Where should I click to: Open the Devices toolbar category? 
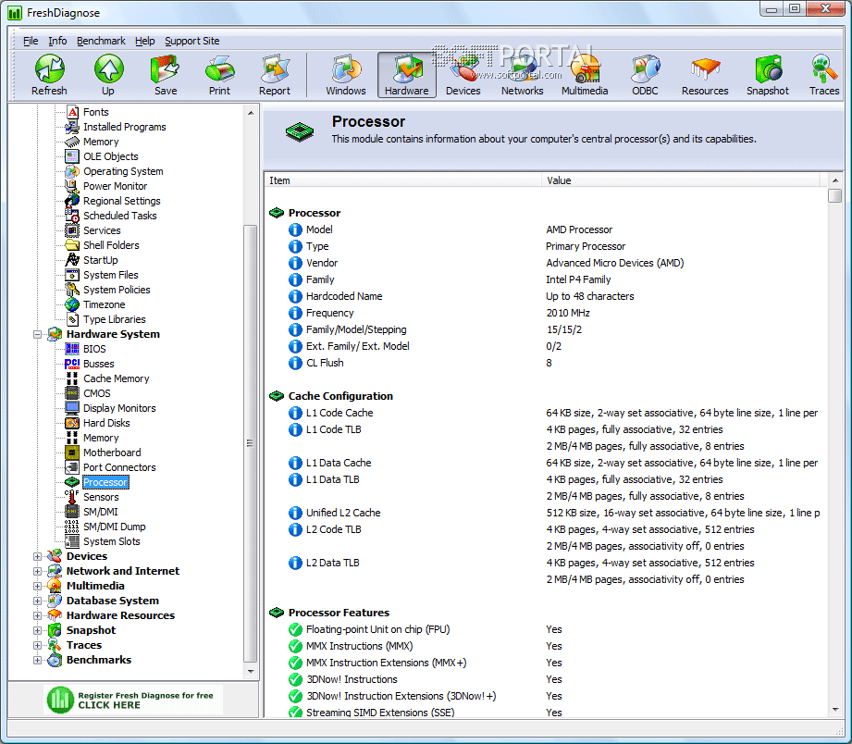(x=463, y=74)
